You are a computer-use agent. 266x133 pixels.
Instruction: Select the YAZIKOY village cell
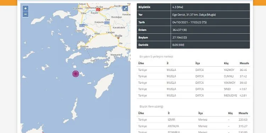pyautogui.click(x=229, y=70)
